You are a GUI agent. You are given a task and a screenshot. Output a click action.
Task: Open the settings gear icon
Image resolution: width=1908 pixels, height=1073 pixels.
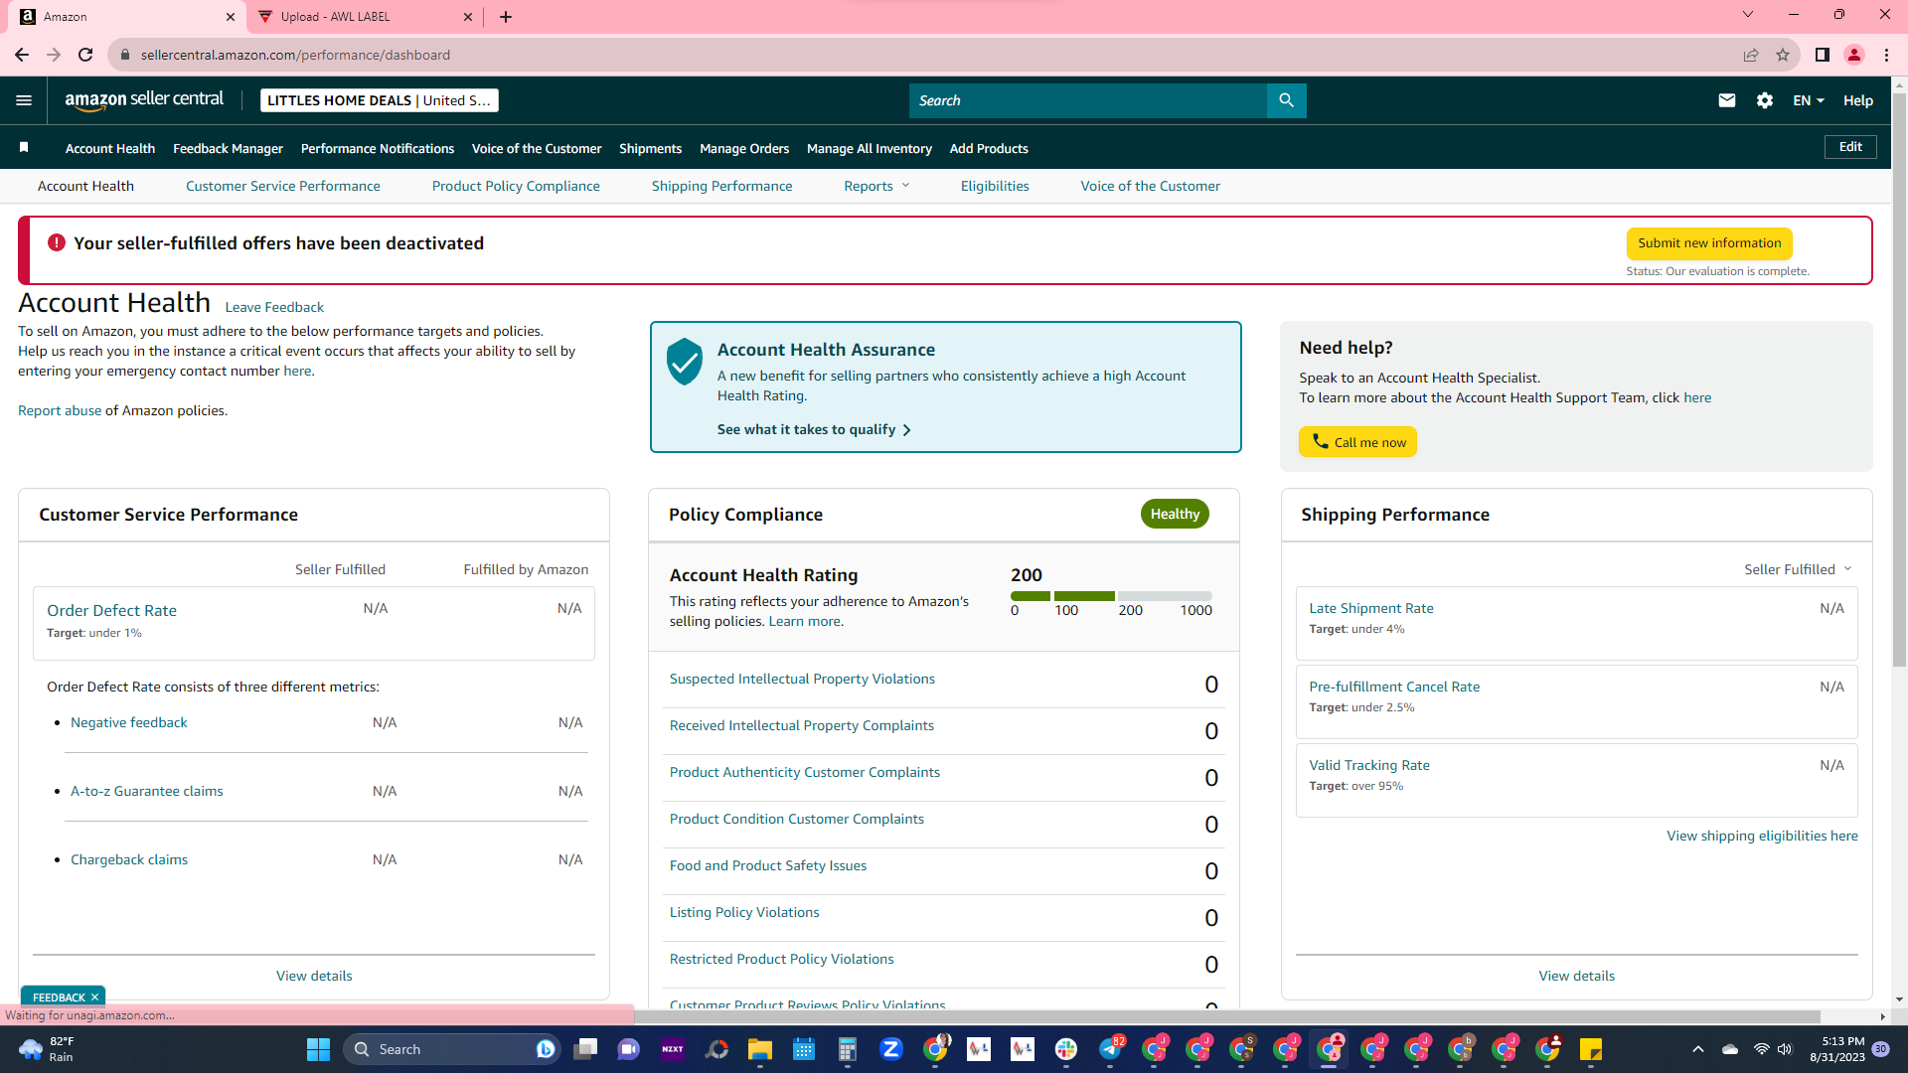[x=1765, y=100]
